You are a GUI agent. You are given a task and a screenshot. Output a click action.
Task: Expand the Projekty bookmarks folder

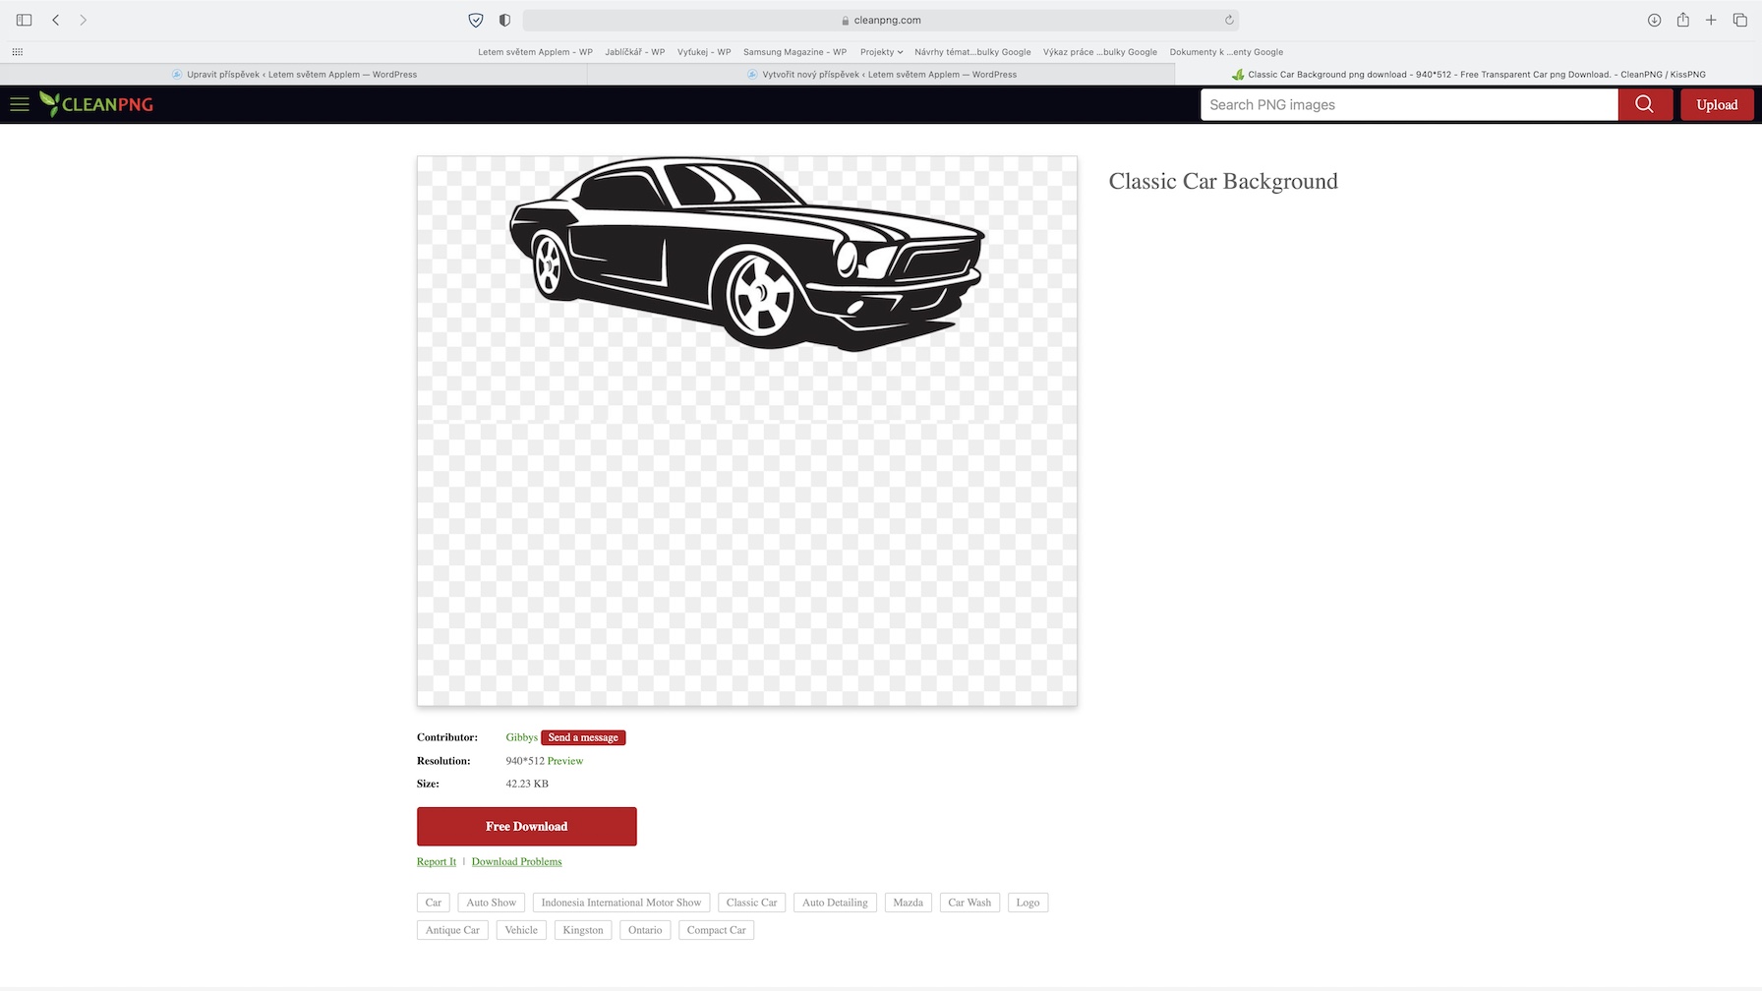pyautogui.click(x=881, y=52)
